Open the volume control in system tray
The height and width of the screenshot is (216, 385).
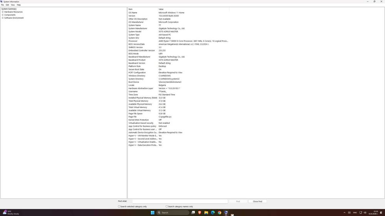365,213
